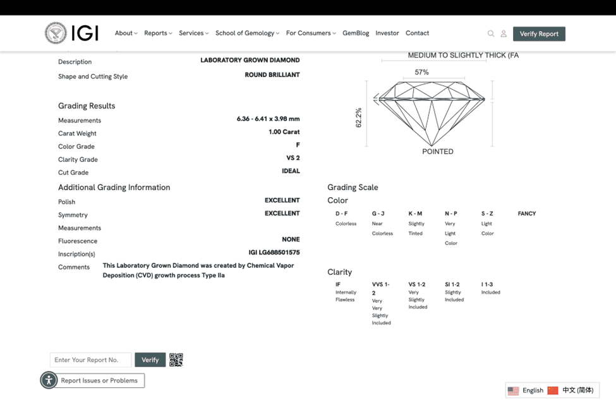This screenshot has width=616, height=400.
Task: Click the QR code icon
Action: click(x=176, y=360)
